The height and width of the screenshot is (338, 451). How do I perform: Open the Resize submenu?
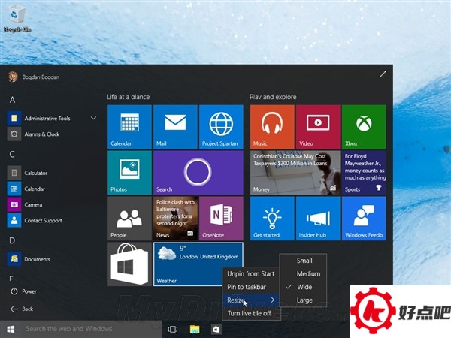pyautogui.click(x=251, y=300)
